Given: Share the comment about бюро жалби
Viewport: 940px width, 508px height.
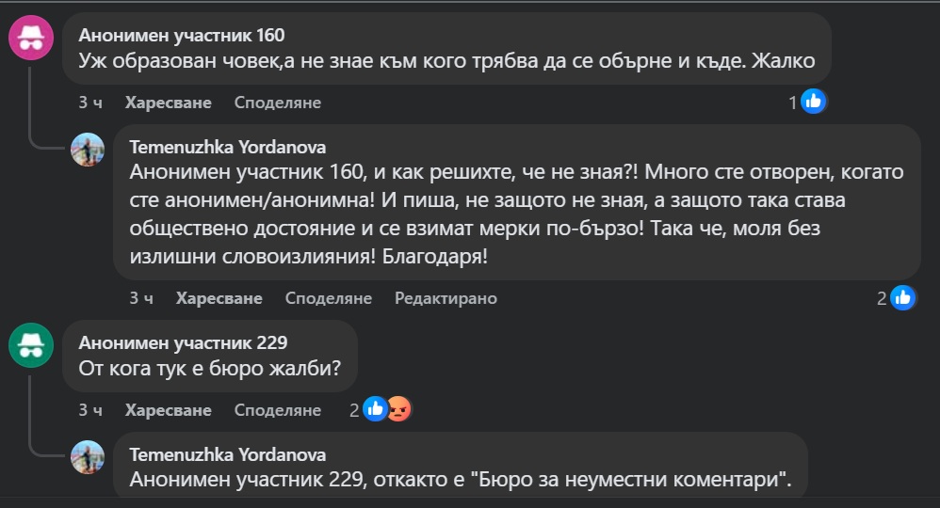Looking at the screenshot, I should pos(278,410).
